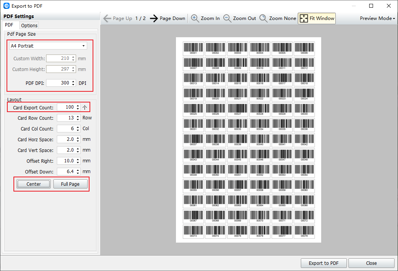Viewport: 398px width, 271px height.
Task: Click barcode 00001 in the preview
Action: pos(193,48)
